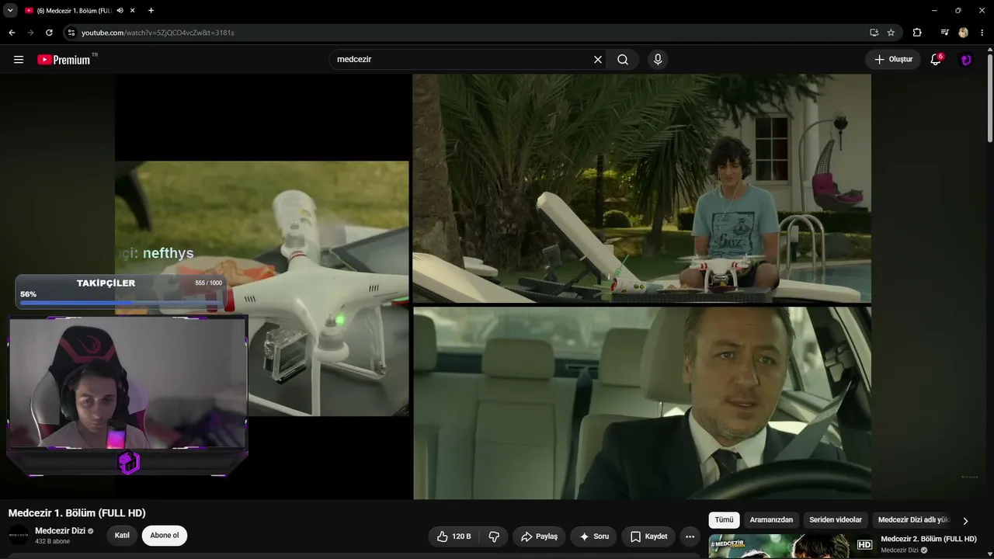Image resolution: width=994 pixels, height=559 pixels.
Task: Reload the current page
Action: pyautogui.click(x=49, y=33)
